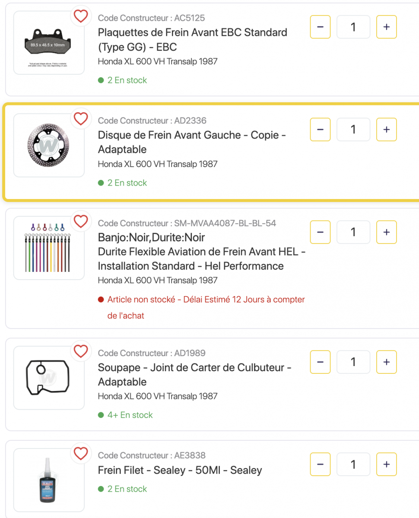The image size is (419, 518).
Task: Reduce quantity of HEL brake hose
Action: (320, 232)
